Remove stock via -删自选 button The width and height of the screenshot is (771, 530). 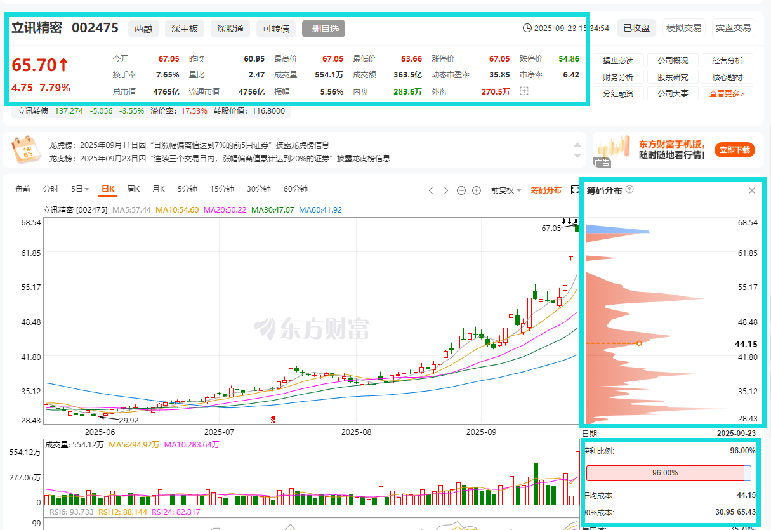click(x=324, y=28)
